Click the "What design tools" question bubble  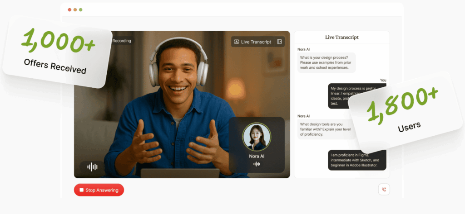[326, 128]
